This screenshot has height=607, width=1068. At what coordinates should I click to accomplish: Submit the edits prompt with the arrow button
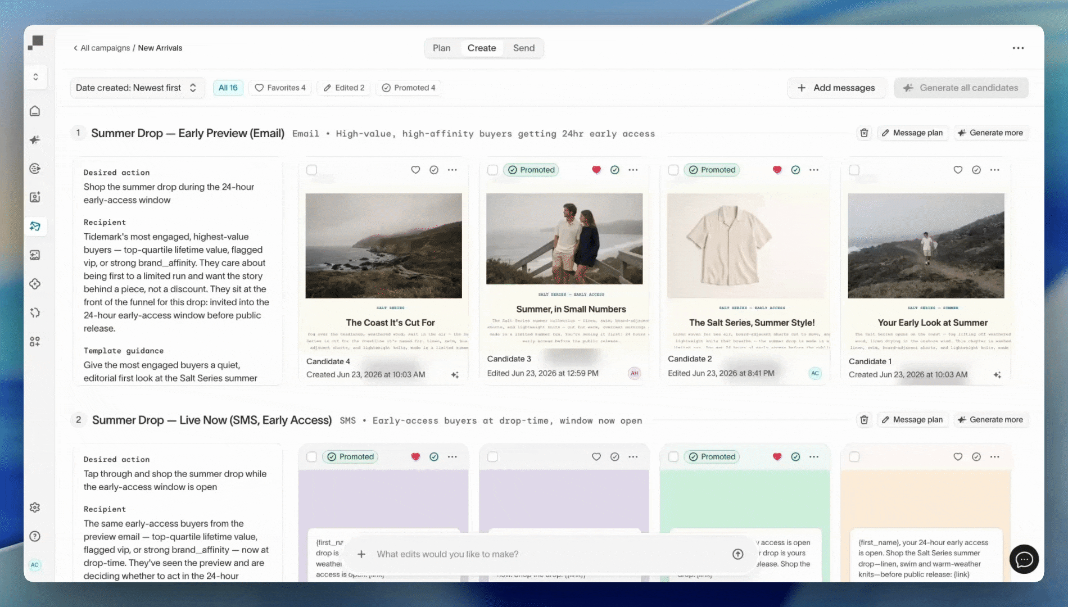pos(738,554)
